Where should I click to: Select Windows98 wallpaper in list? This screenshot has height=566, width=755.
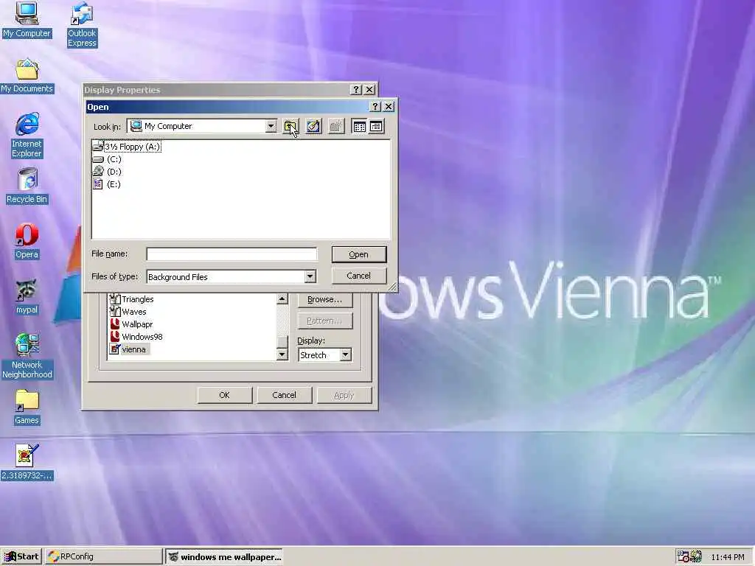tap(136, 336)
